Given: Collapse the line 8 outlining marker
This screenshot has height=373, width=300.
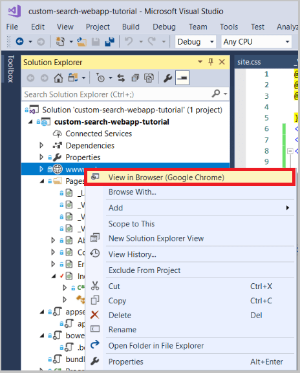Looking at the screenshot, I should 290,151.
